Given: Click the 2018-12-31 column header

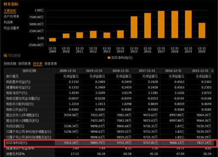Looking at the screenshot, I should point(121,71).
